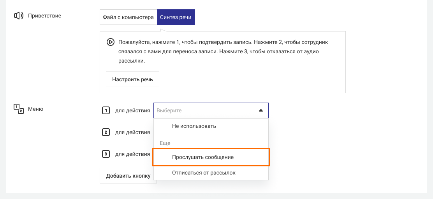433x199 pixels.
Task: Click the key 3 icon
Action: [106, 154]
